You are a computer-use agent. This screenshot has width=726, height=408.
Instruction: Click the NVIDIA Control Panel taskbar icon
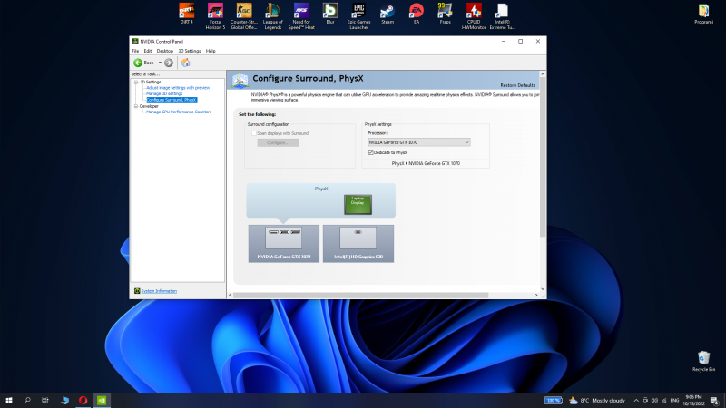[x=102, y=401]
